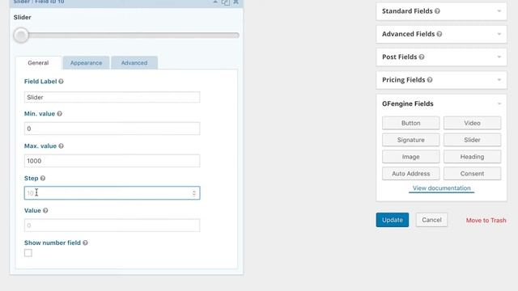Open the Standard Fields help tooltip icon
This screenshot has width=518, height=291.
[437, 11]
